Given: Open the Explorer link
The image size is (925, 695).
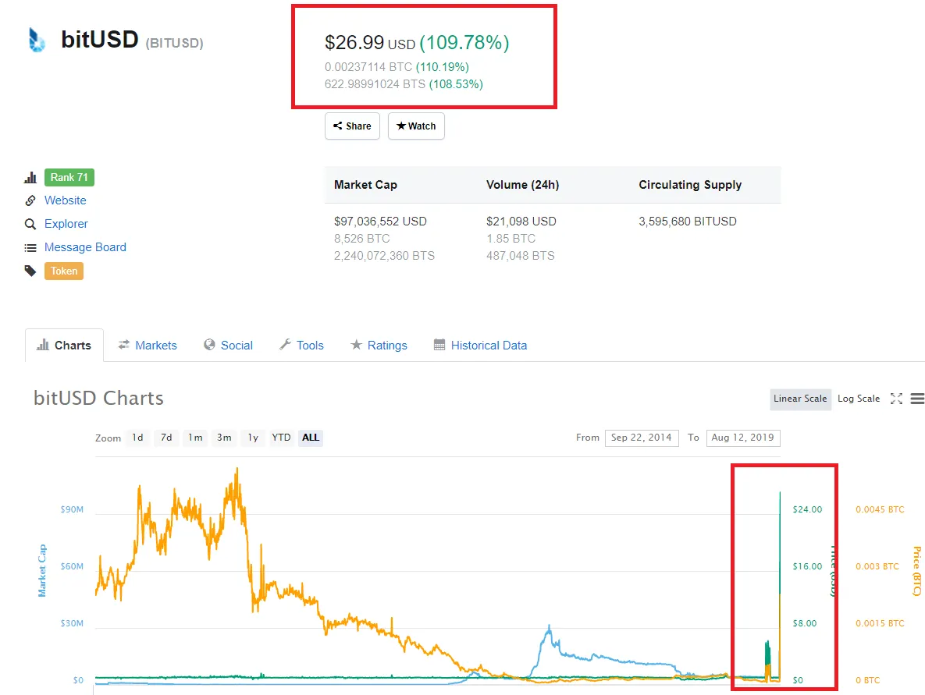Looking at the screenshot, I should pos(66,224).
